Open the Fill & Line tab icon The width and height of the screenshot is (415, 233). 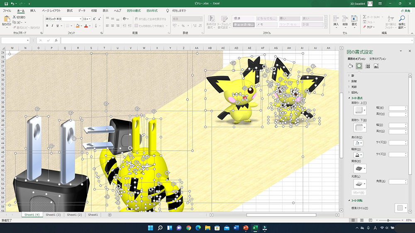point(350,66)
